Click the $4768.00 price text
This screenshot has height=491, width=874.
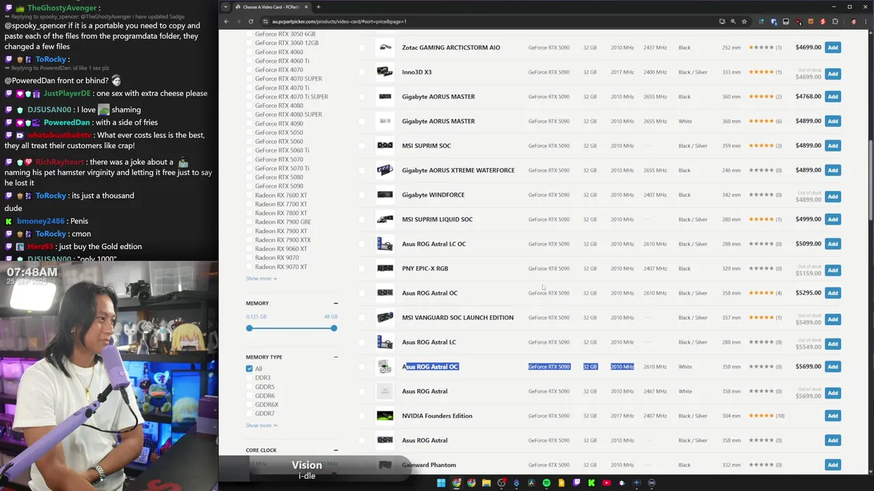tap(808, 97)
